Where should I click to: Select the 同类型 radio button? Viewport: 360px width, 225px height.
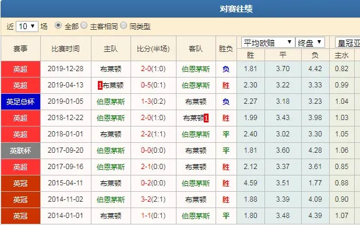pos(123,25)
